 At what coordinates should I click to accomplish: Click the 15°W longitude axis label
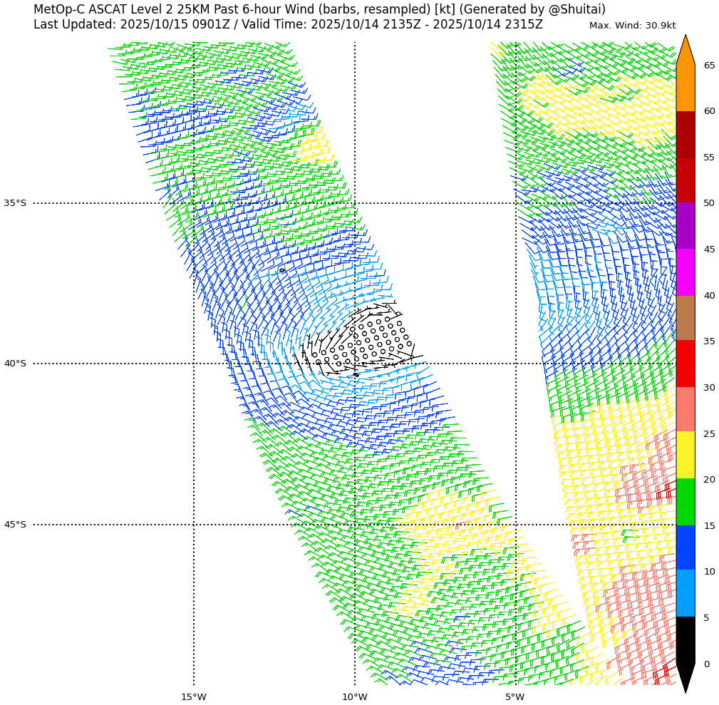pos(193,697)
